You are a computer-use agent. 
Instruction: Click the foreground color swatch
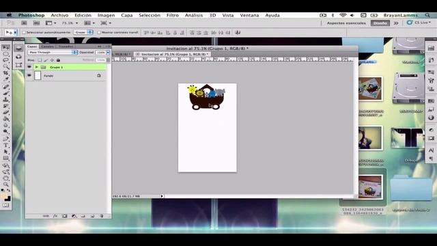(4, 195)
